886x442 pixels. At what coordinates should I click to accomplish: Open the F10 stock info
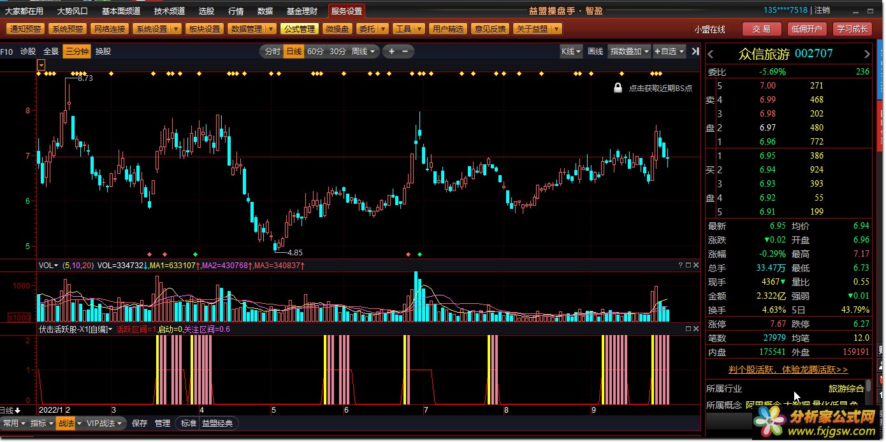pyautogui.click(x=7, y=52)
